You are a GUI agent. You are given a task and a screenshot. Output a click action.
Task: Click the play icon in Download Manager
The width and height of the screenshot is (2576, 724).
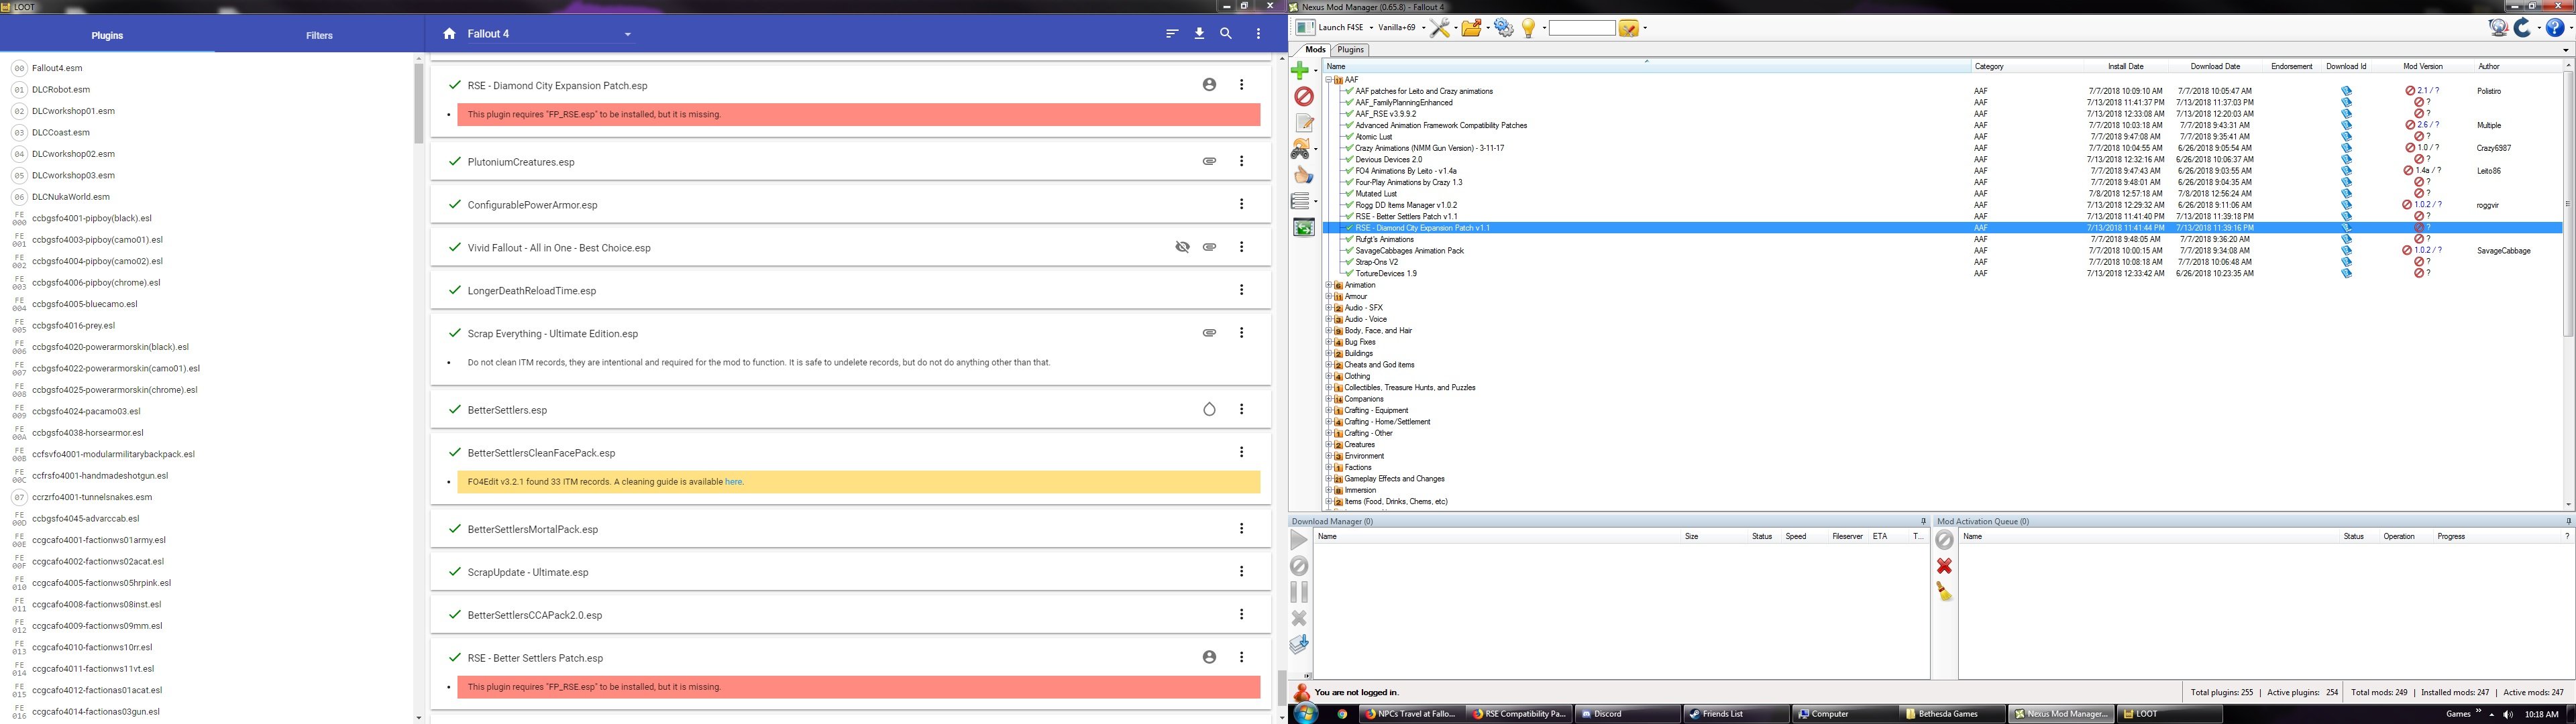[x=1299, y=540]
